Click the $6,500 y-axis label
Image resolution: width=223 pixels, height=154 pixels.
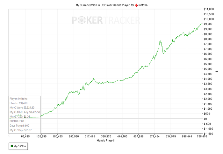pos(208,54)
